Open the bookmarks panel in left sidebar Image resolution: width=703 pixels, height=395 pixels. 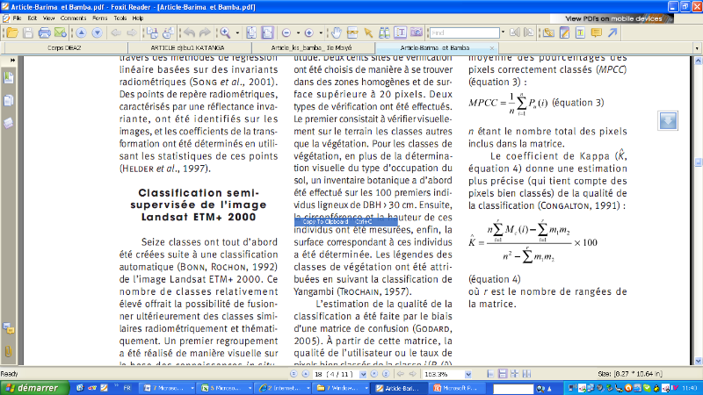(x=9, y=78)
